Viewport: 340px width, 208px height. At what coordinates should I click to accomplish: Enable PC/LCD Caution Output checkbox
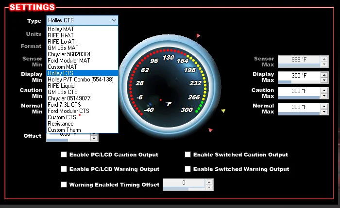coord(64,155)
